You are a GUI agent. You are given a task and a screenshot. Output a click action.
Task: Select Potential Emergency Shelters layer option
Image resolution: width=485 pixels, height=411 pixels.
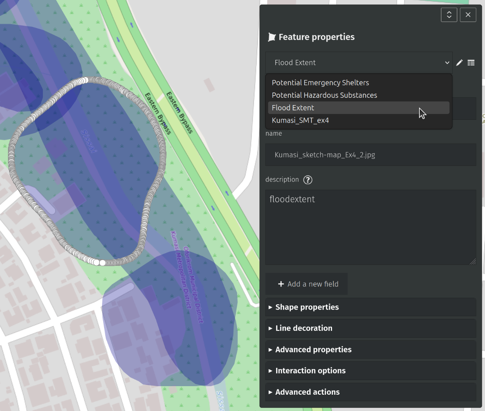pos(320,83)
